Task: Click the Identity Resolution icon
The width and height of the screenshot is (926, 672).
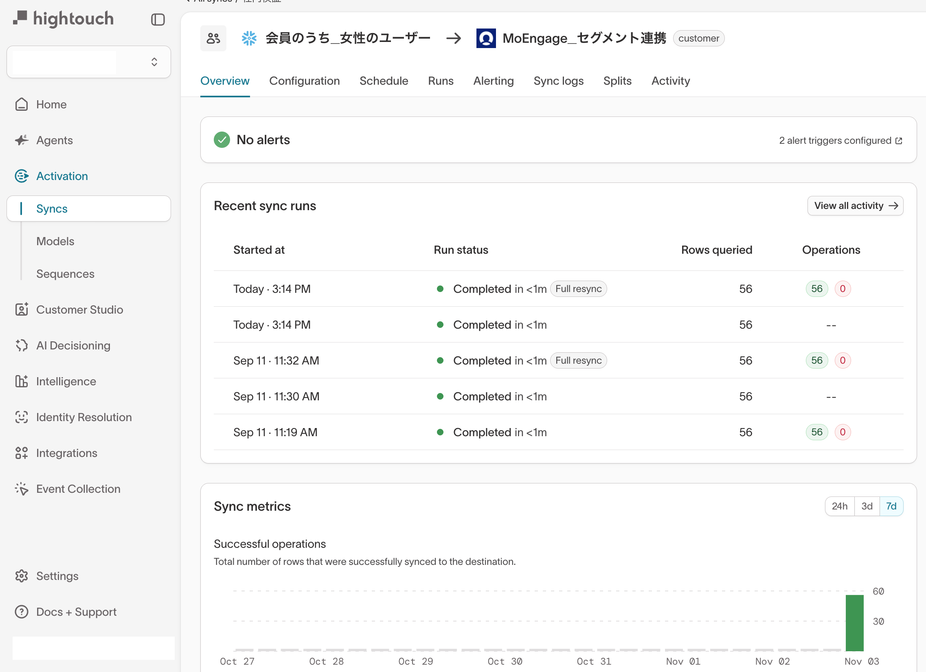Action: point(21,417)
